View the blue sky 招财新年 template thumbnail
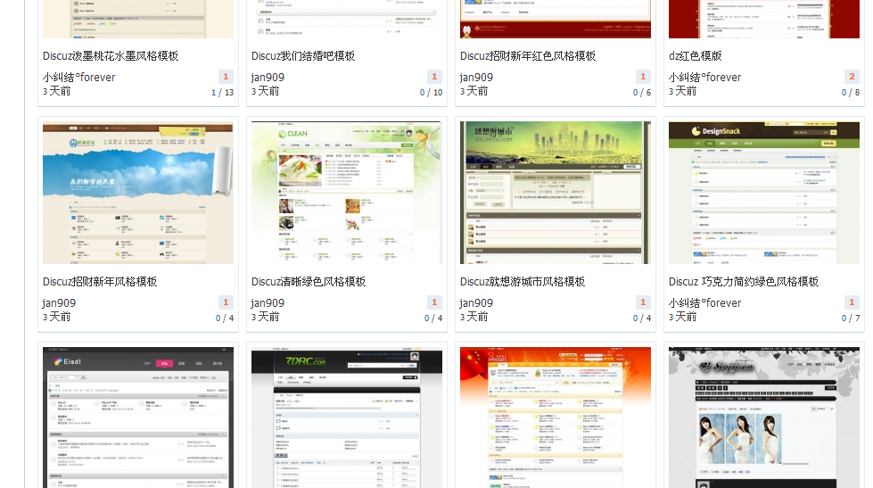873x488 pixels. pyautogui.click(x=138, y=193)
